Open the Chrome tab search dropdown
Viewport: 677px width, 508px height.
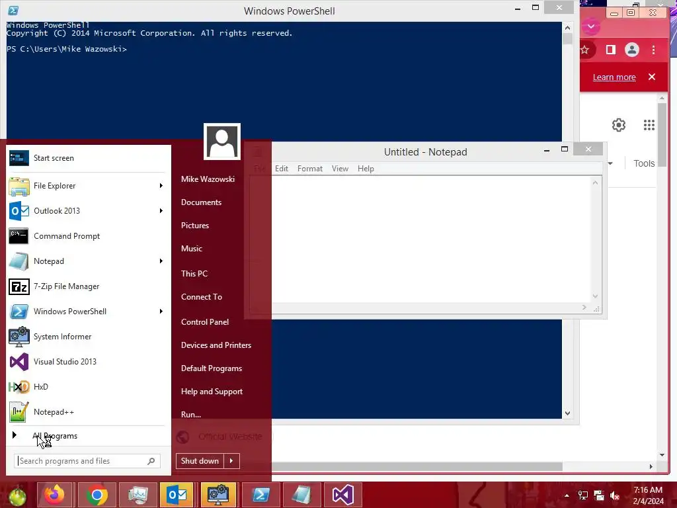(590, 26)
